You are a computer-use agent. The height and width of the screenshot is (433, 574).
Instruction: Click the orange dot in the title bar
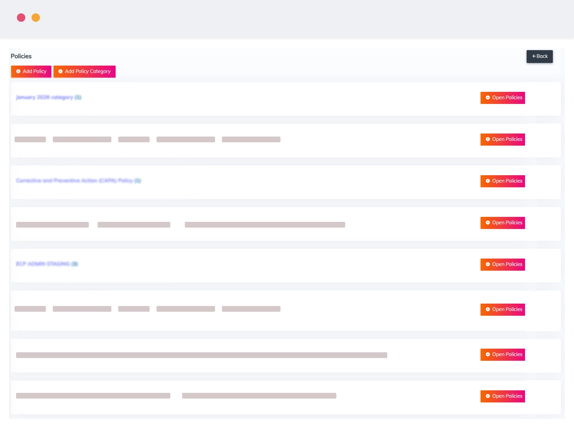point(36,18)
